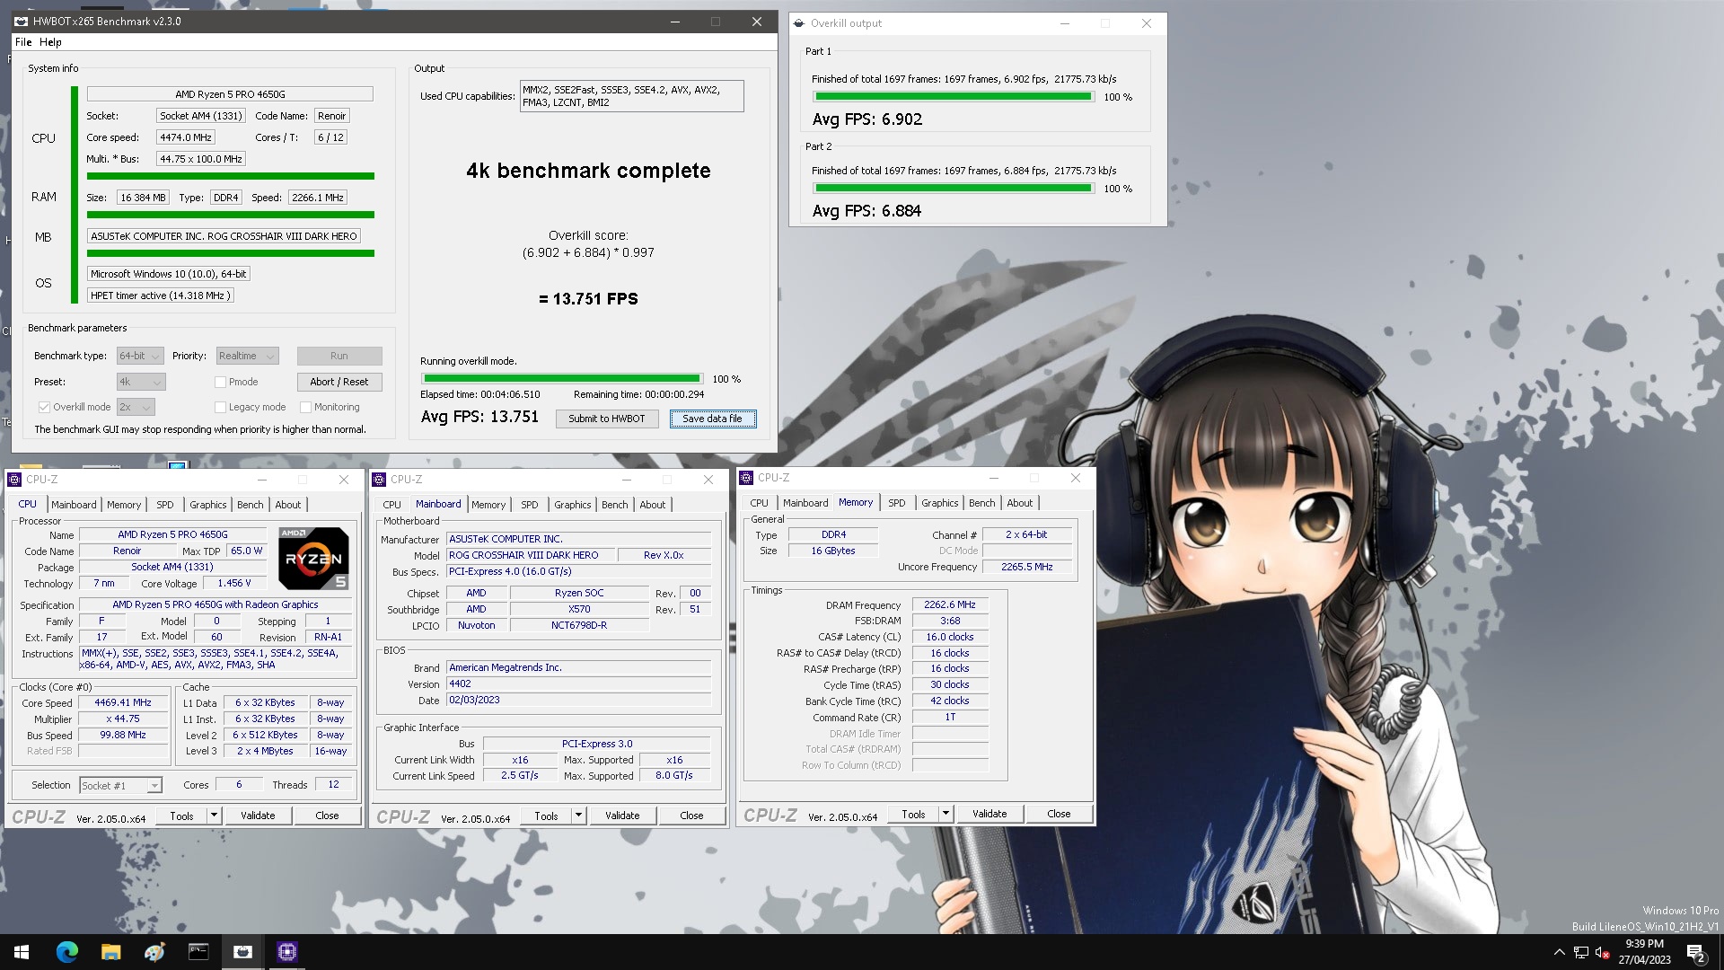1724x970 pixels.
Task: Open Mainboard tab in first CPU-Z window
Action: (x=74, y=505)
